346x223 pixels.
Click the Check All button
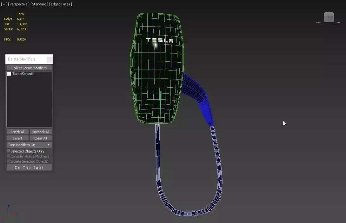point(17,132)
